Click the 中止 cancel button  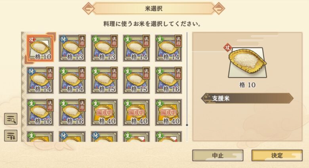click(218, 155)
